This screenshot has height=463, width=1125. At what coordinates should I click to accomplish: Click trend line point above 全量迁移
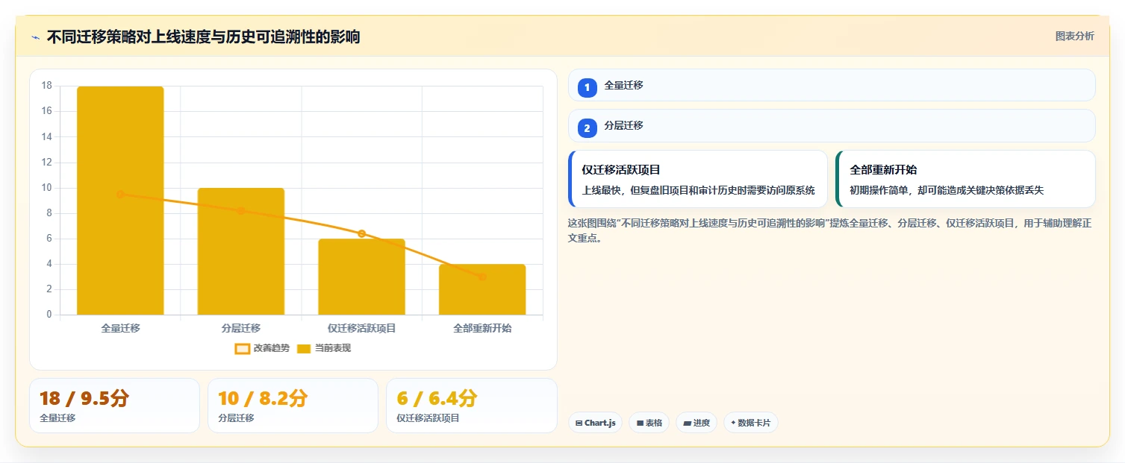point(120,194)
